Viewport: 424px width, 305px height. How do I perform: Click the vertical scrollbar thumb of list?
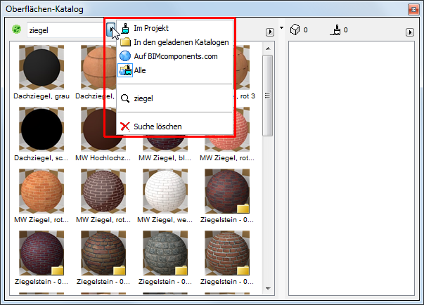tap(268, 96)
